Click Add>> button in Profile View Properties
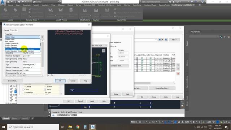 (x=174, y=40)
